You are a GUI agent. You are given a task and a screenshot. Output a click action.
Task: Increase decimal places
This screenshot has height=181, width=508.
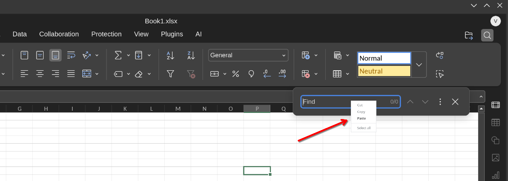coord(282,74)
